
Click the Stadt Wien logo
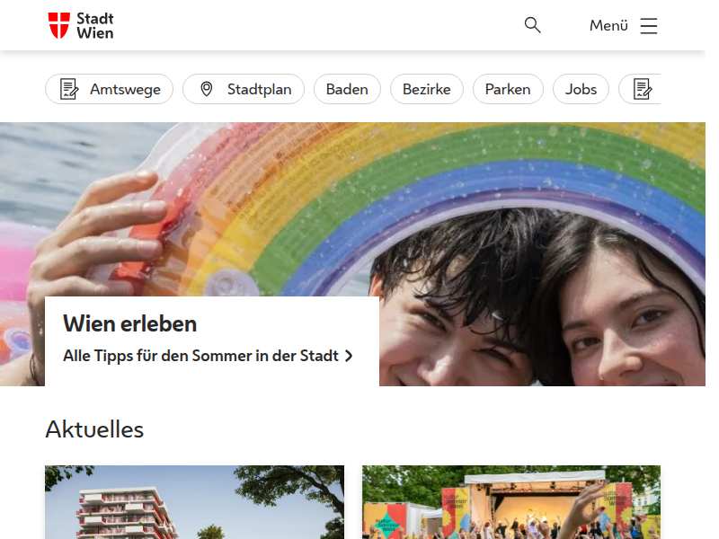(81, 26)
